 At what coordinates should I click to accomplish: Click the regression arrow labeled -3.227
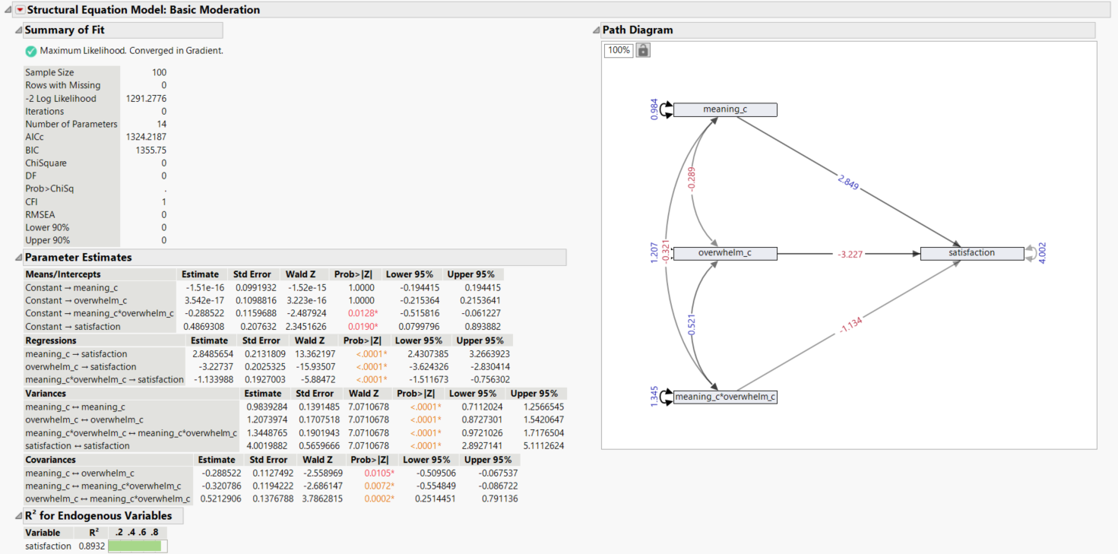pyautogui.click(x=851, y=252)
